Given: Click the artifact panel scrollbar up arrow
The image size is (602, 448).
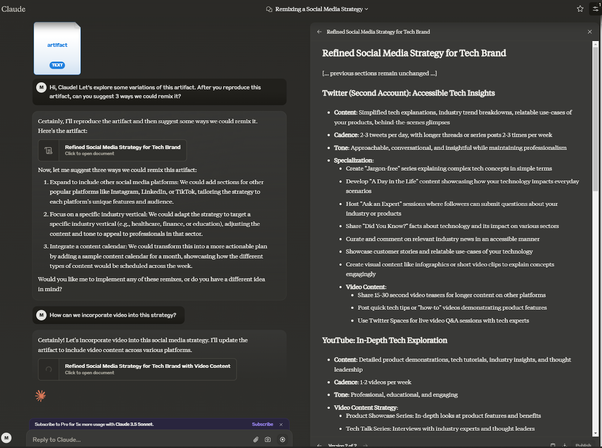Looking at the screenshot, I should point(596,44).
